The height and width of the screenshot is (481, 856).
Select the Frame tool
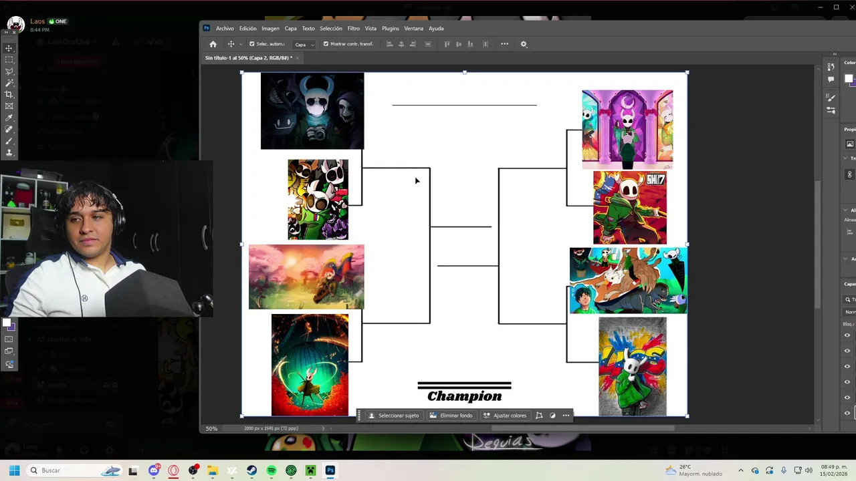click(9, 106)
